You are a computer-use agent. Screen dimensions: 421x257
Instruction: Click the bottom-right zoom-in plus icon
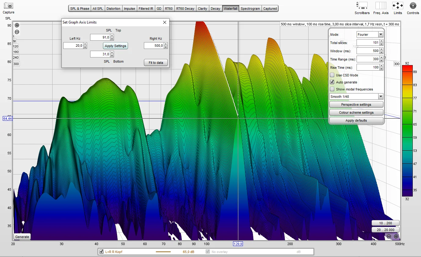(x=396, y=236)
